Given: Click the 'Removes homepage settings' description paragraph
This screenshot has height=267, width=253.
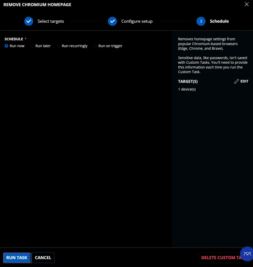Looking at the screenshot, I should (208, 44).
